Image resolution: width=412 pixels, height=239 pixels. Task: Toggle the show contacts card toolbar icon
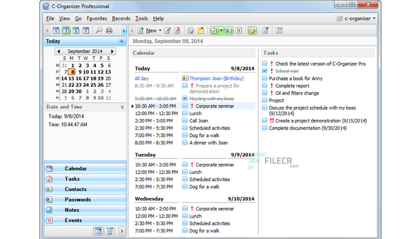229,31
